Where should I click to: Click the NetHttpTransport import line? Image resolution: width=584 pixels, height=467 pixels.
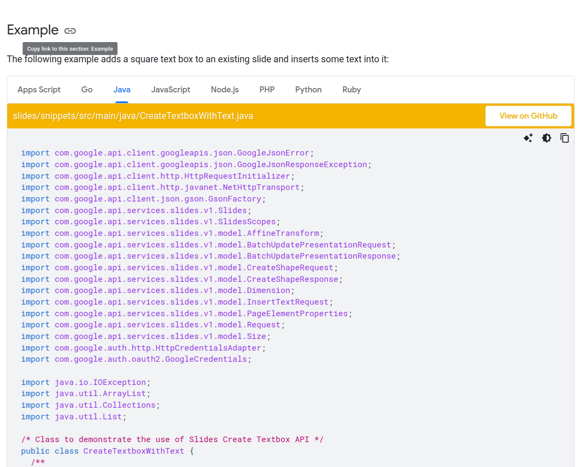[163, 187]
